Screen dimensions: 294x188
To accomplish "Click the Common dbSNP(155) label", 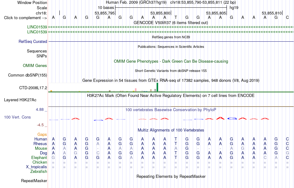I will pyautogui.click(x=27, y=75).
